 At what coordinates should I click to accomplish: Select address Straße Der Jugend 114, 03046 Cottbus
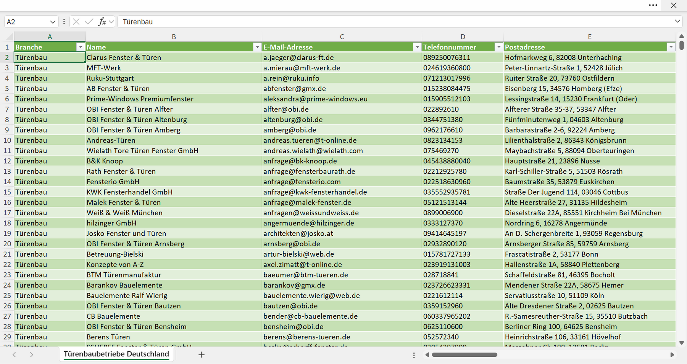point(590,192)
